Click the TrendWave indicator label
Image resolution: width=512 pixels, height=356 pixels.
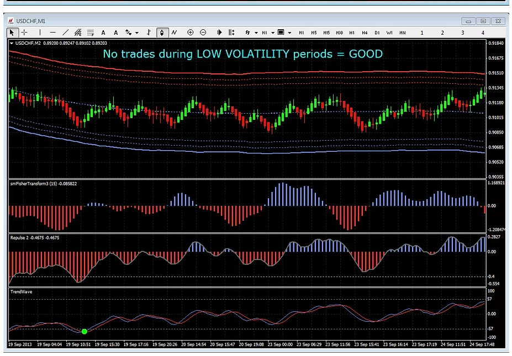point(21,292)
